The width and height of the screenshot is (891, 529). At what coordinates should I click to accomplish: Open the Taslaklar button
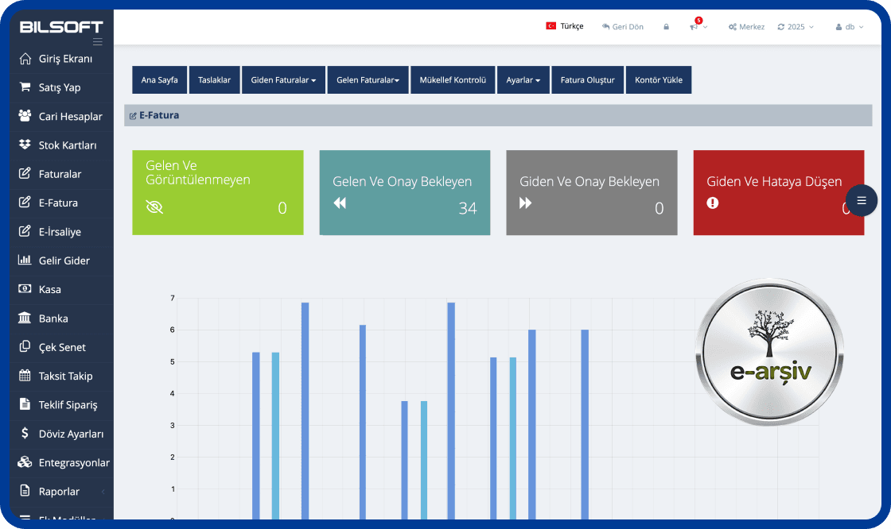click(214, 80)
